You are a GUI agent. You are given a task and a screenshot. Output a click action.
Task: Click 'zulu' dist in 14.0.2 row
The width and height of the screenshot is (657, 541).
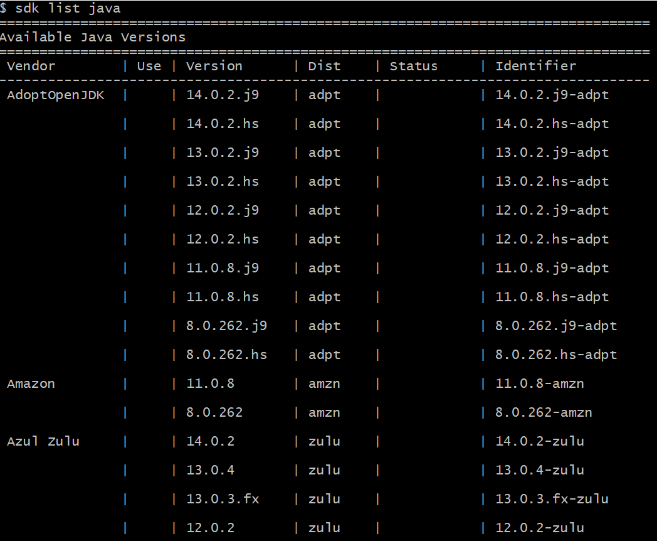(324, 441)
